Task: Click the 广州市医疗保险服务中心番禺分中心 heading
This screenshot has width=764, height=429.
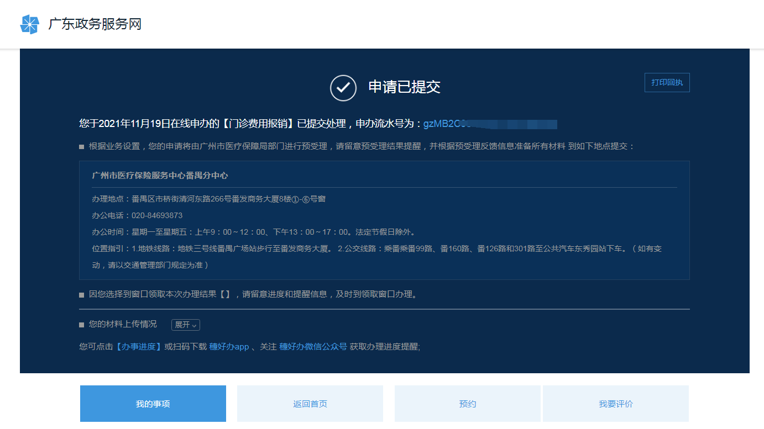Action: coord(160,176)
